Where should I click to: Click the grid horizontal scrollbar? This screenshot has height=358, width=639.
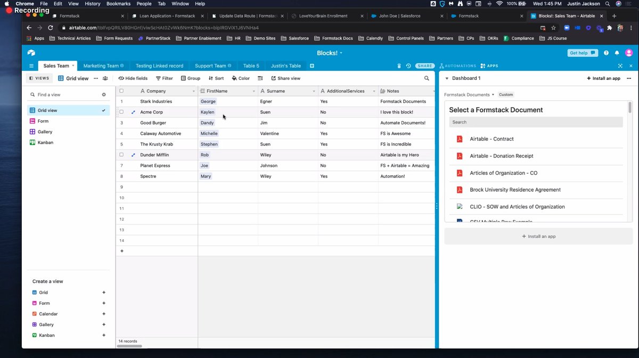[129, 346]
